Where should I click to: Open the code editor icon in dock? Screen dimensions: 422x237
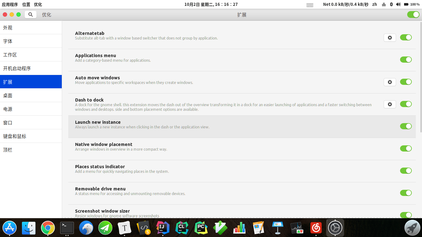(x=144, y=228)
